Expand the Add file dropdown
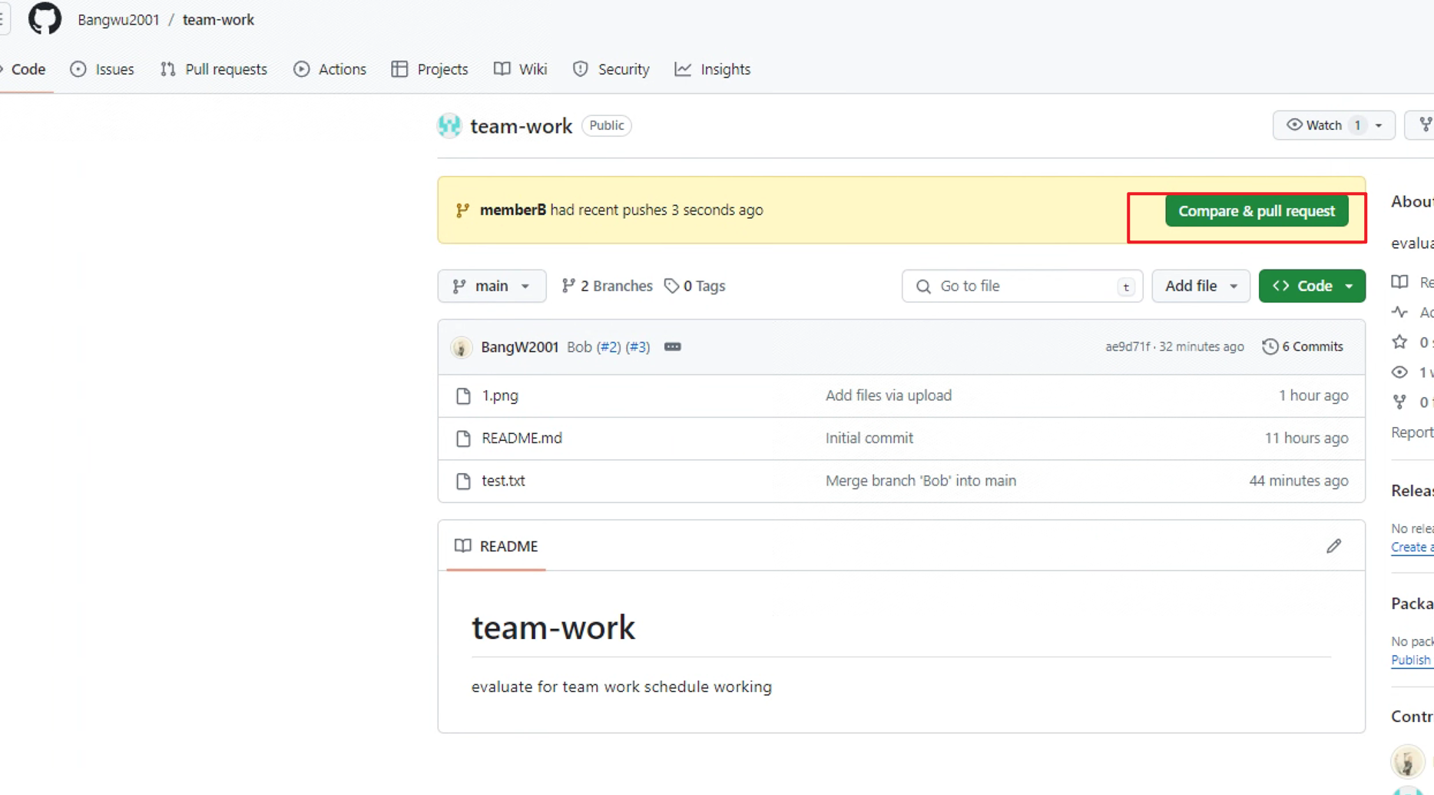 pos(1201,286)
